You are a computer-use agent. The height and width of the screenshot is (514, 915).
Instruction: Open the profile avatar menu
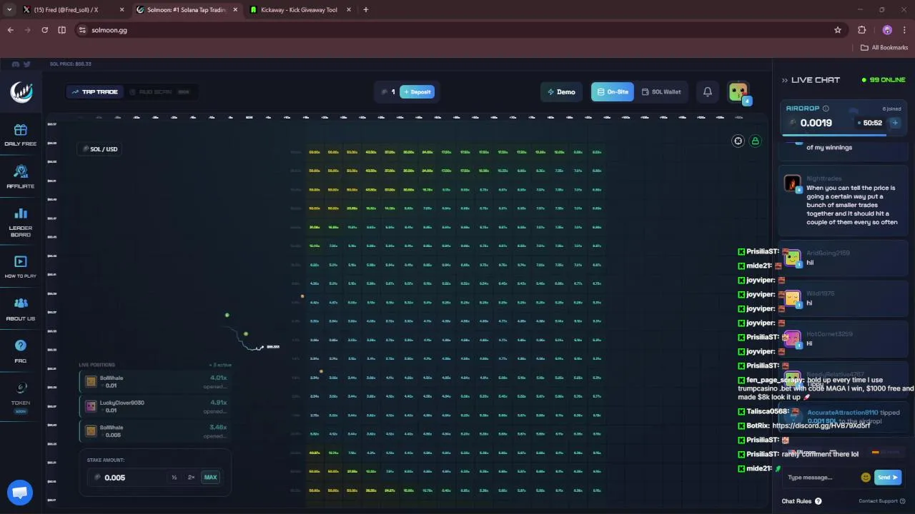coord(738,92)
